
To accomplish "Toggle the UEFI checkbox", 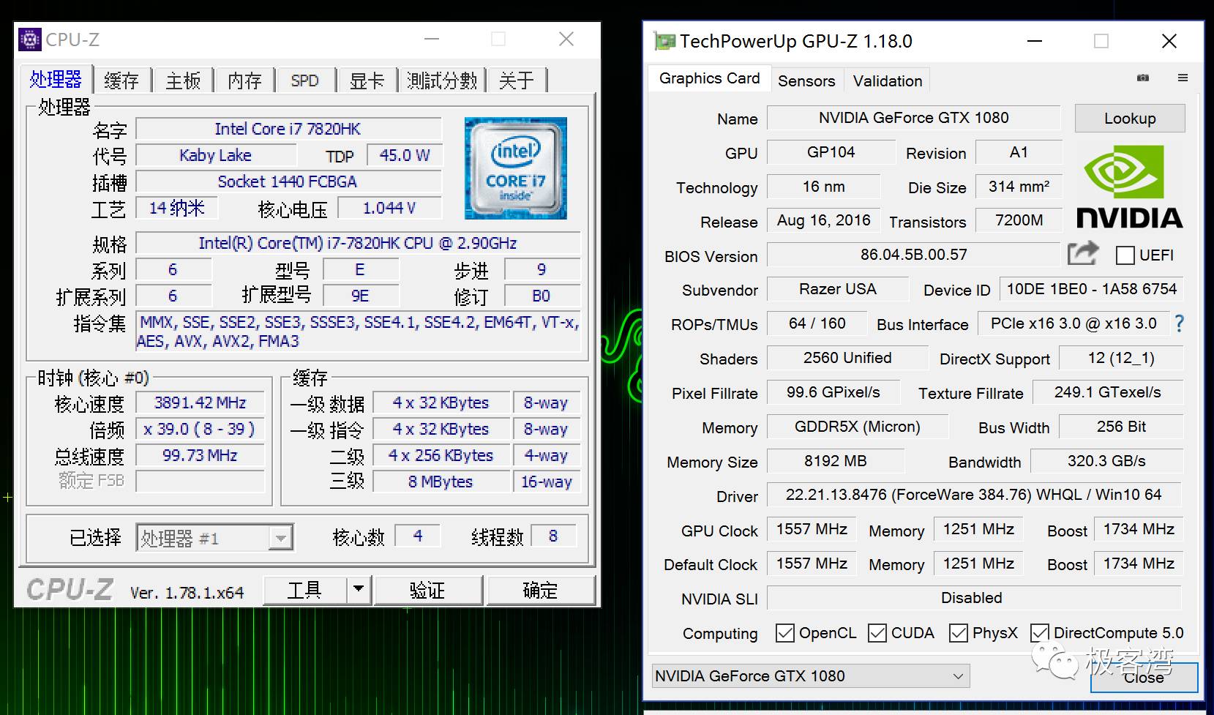I will (1124, 255).
